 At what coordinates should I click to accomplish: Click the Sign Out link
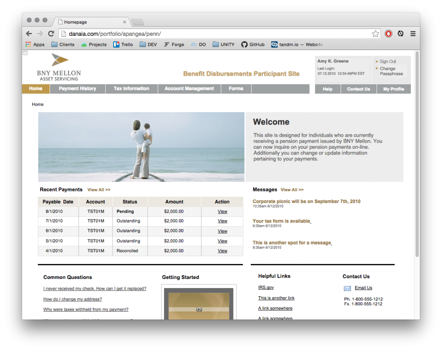click(388, 61)
